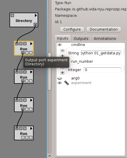Image resolution: width=127 pixels, height=158 pixels.
Task: Click middle output port of bottom Run module
Action: click(27, 137)
